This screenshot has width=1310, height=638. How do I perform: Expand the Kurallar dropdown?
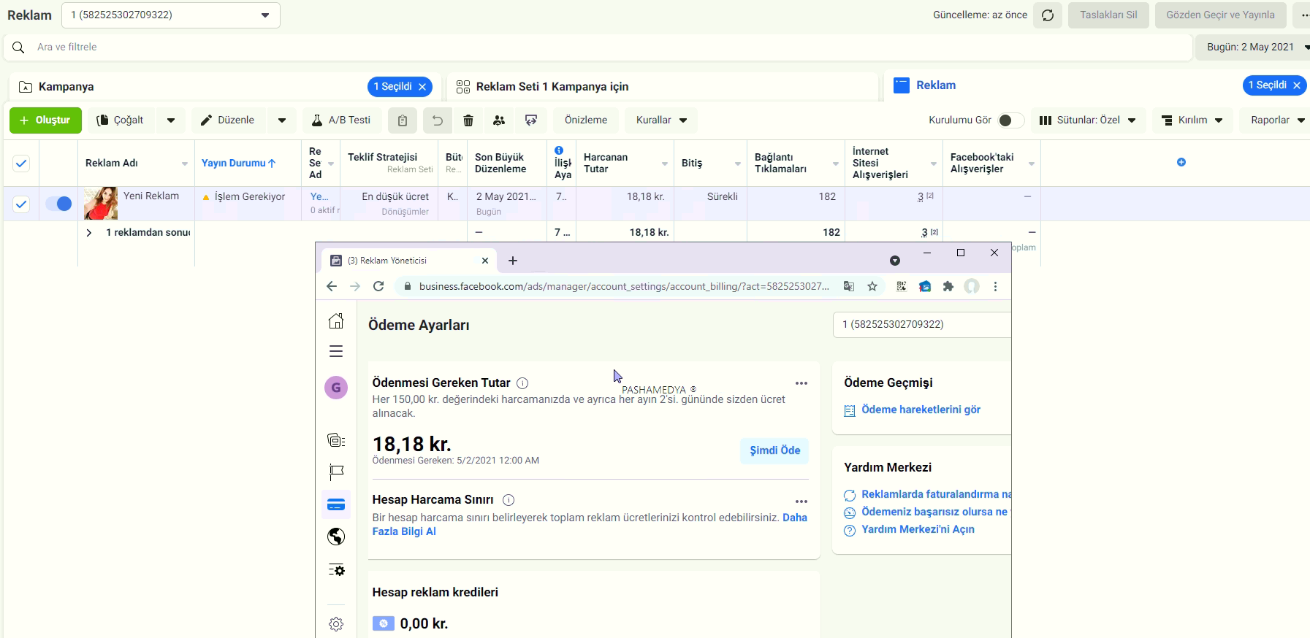[661, 120]
